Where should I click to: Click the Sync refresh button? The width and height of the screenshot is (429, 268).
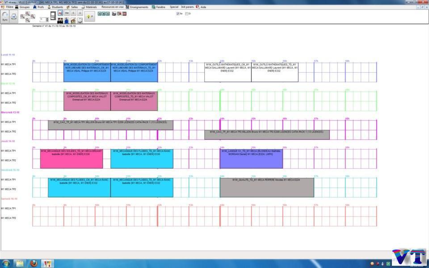pyautogui.click(x=5, y=17)
